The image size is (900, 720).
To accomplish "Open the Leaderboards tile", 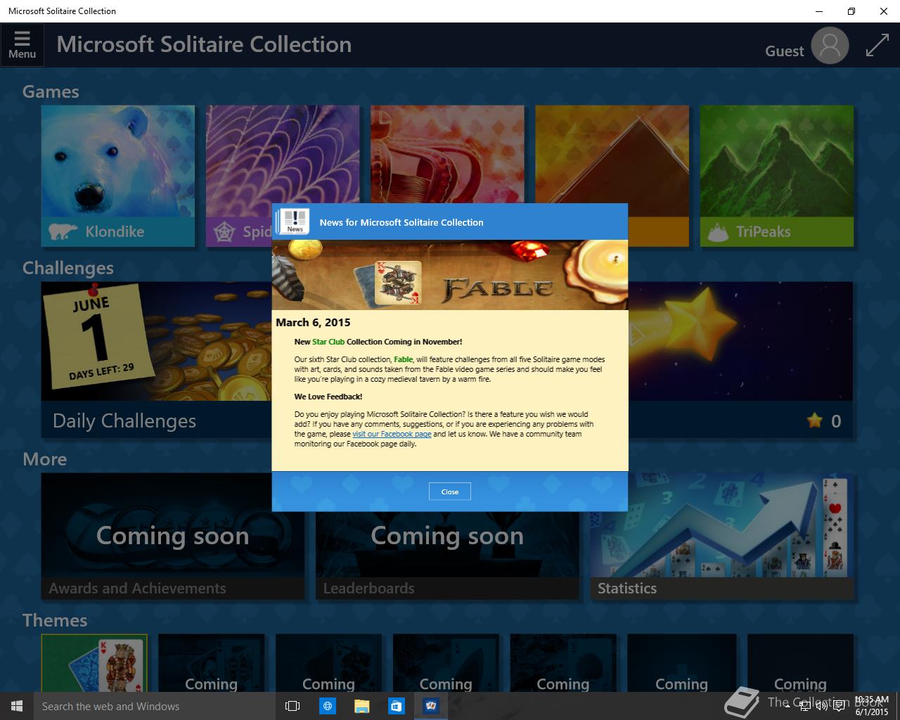I will [447, 555].
